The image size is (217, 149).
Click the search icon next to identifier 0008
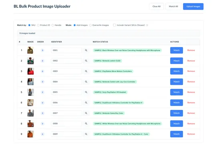(86, 123)
